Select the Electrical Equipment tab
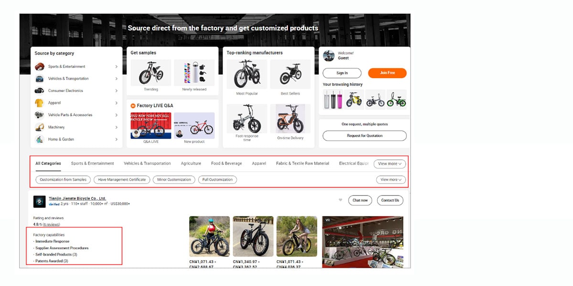This screenshot has height=286, width=573. [354, 163]
